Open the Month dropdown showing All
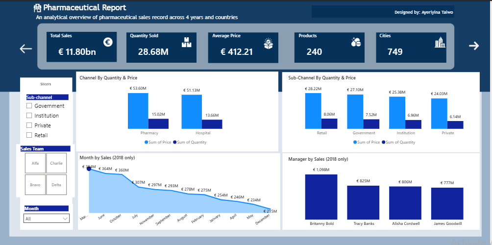Screen dimensions: 492x245 point(47,219)
